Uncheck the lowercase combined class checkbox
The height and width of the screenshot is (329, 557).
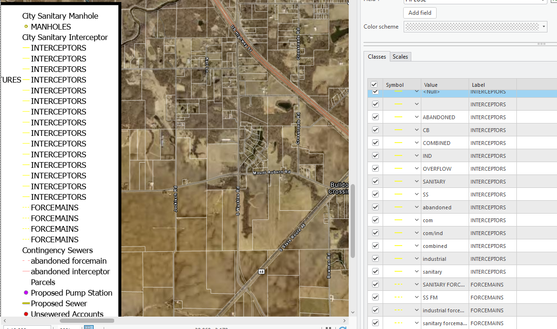[x=375, y=246]
